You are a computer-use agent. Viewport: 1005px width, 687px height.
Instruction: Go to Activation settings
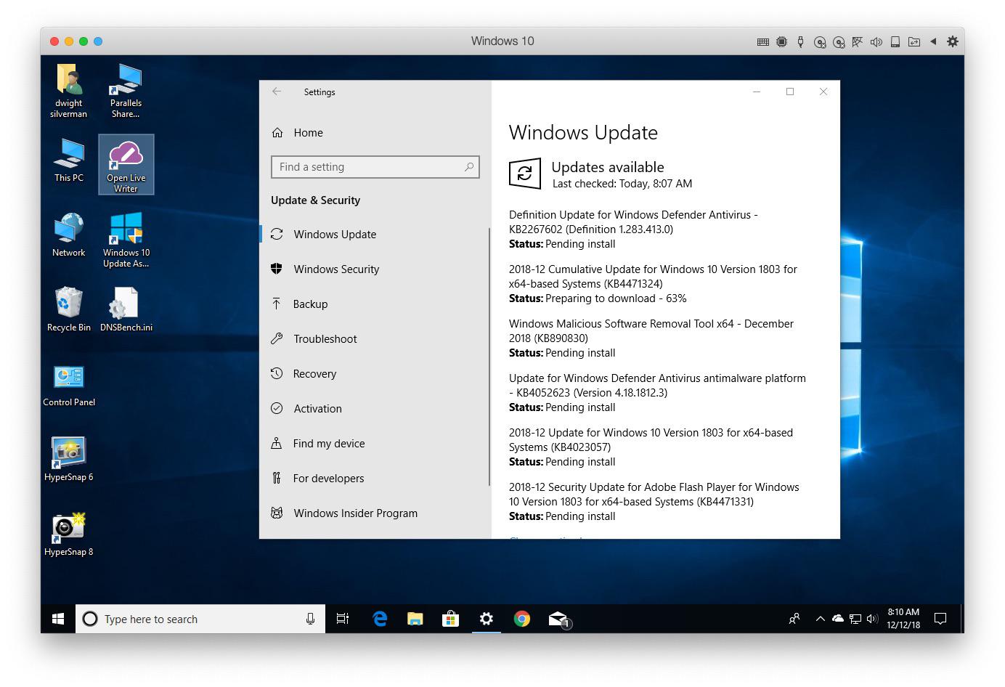pyautogui.click(x=317, y=409)
